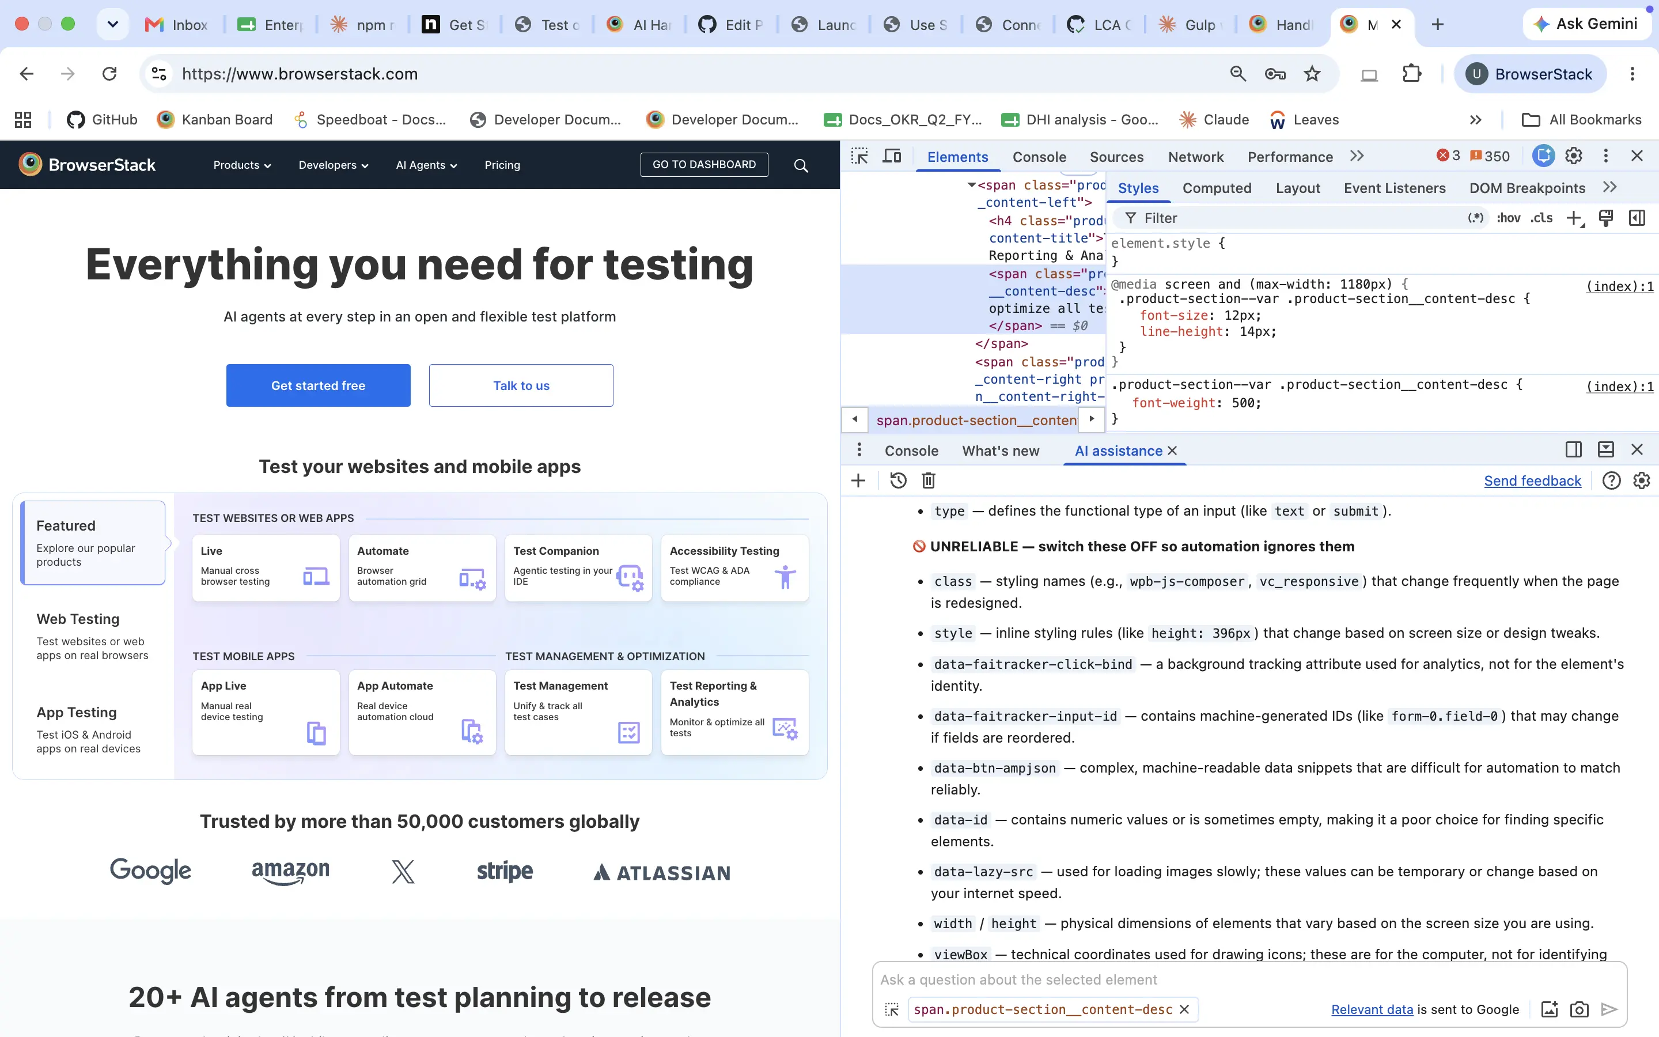Open the All Bookmarks folder
Viewport: 1659px width, 1037px height.
tap(1582, 120)
